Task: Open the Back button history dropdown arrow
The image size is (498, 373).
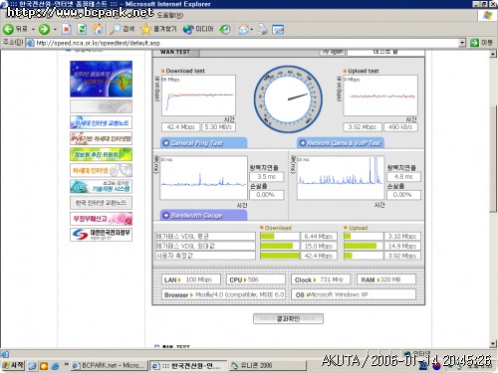Action: 33,30
